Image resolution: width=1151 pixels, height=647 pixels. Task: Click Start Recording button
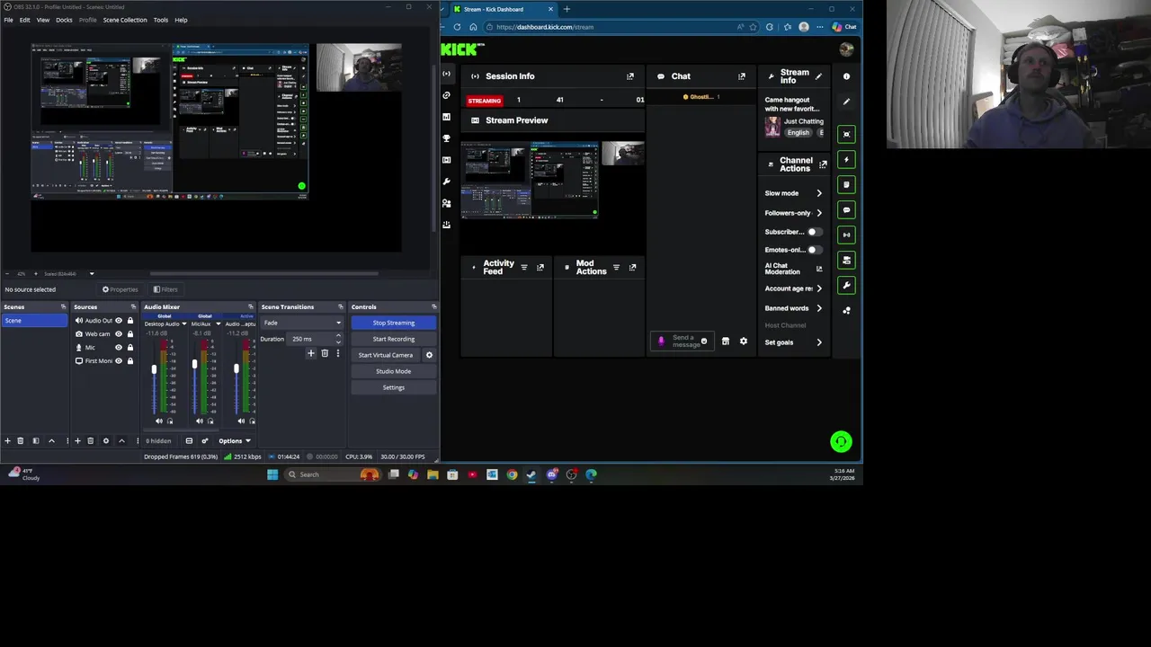click(394, 339)
